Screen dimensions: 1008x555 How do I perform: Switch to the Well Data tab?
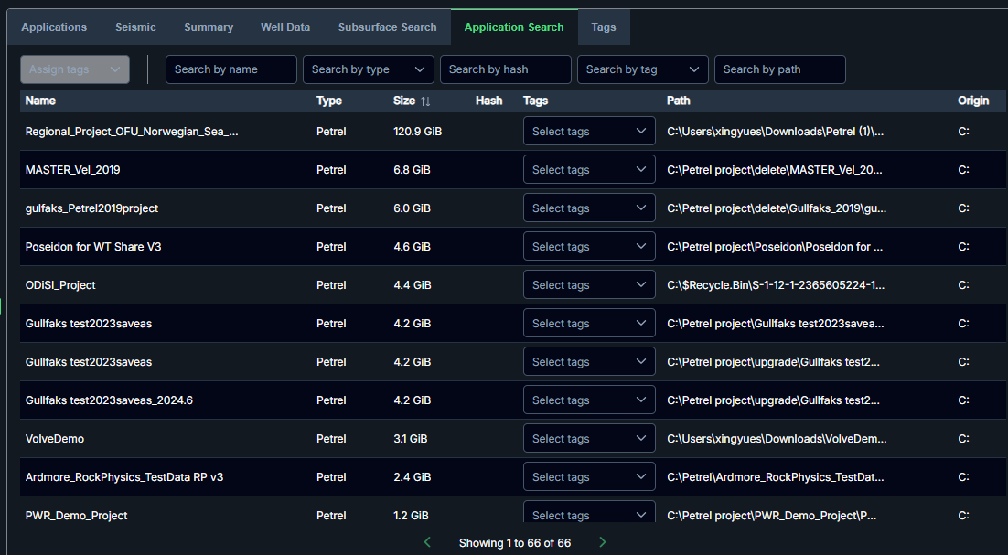(x=285, y=27)
